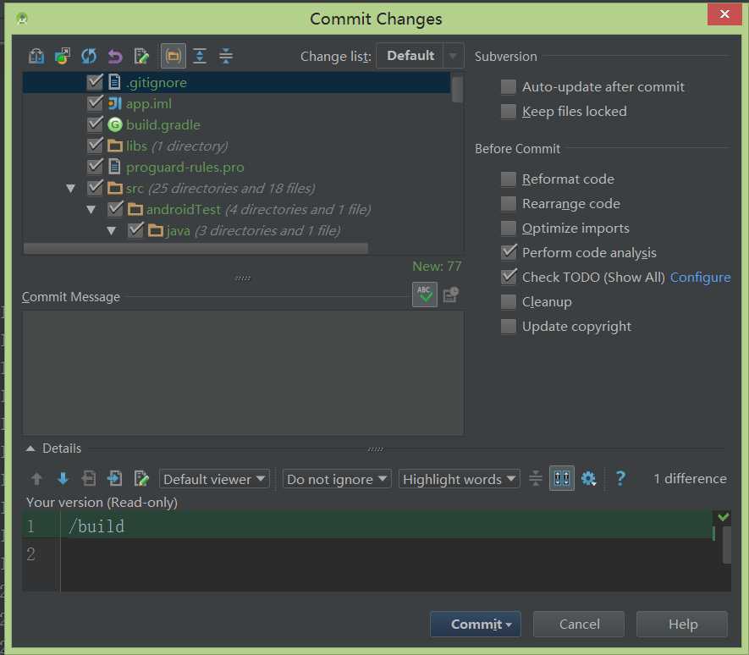
Task: Click the diff viewer vertical scrollbar
Action: [x=726, y=545]
